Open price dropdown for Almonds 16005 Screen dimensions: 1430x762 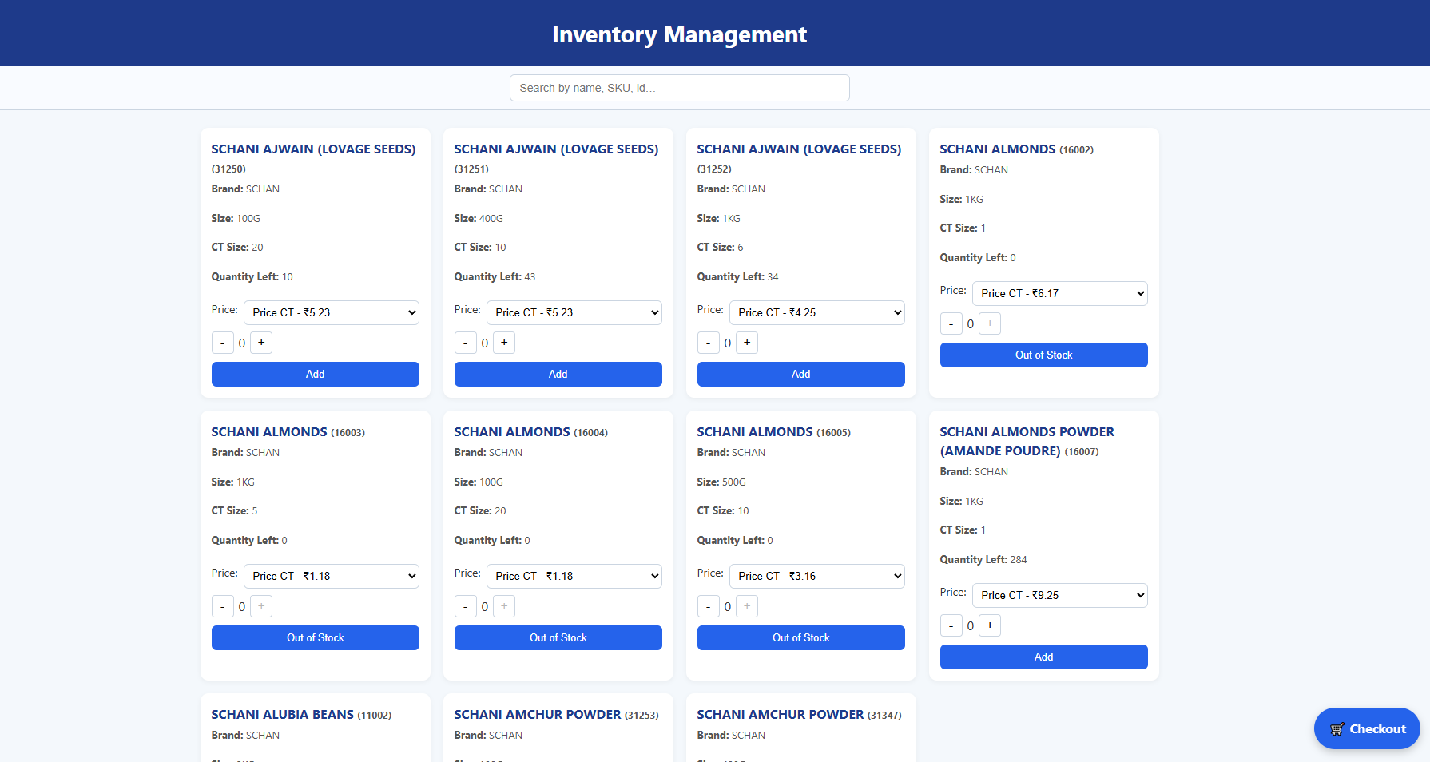[x=816, y=576]
